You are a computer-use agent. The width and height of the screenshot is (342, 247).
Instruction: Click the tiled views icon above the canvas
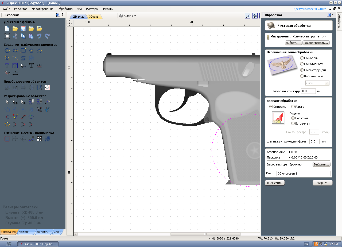[255, 16]
